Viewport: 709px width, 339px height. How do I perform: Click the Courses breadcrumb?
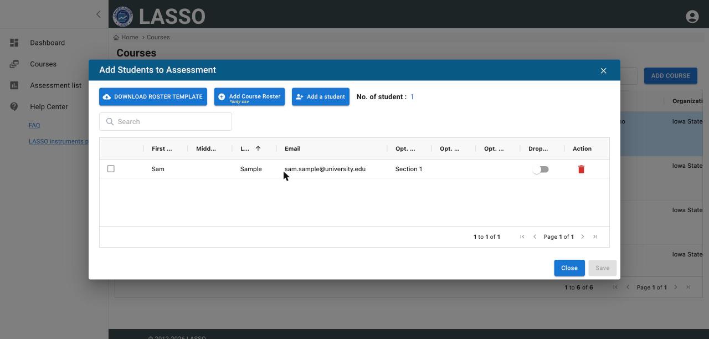tap(158, 37)
